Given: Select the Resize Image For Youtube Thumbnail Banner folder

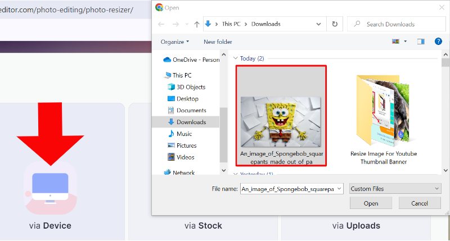Looking at the screenshot, I should (384, 120).
